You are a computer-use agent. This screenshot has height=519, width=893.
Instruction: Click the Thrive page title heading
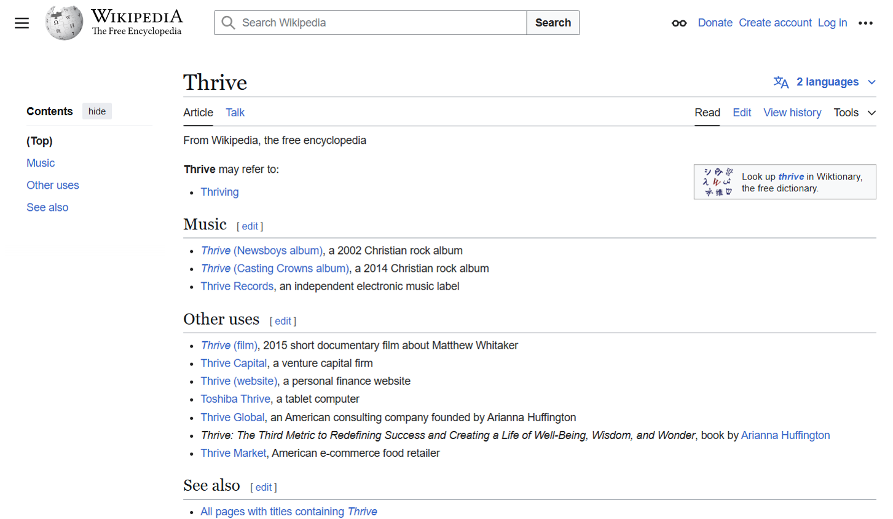[x=215, y=82]
